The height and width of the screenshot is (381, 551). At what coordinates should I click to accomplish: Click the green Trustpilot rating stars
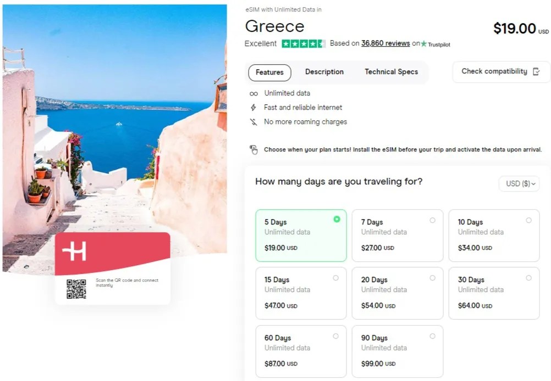(x=303, y=43)
